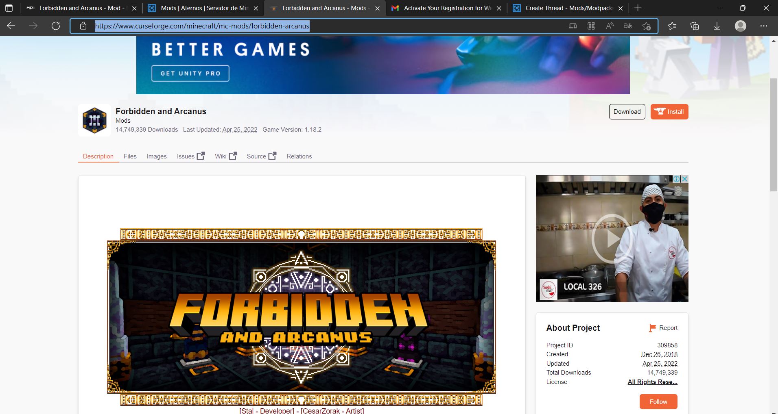Click the Mods category link
The width and height of the screenshot is (778, 414).
click(x=123, y=121)
